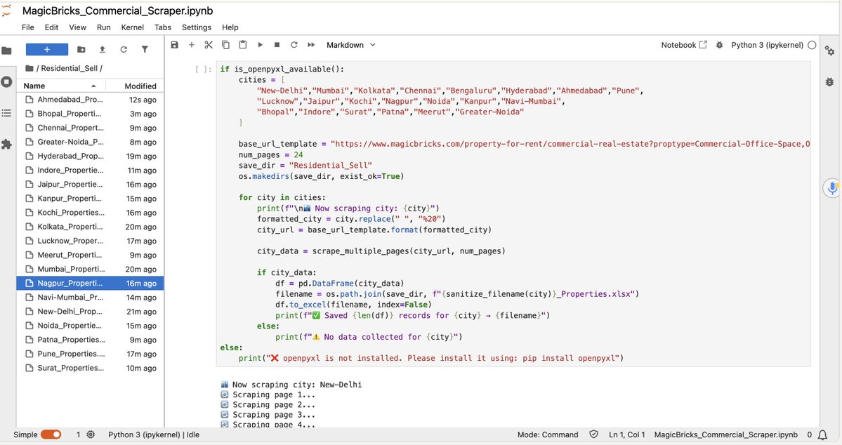Open the Settings menu
The image size is (842, 445).
click(x=196, y=27)
